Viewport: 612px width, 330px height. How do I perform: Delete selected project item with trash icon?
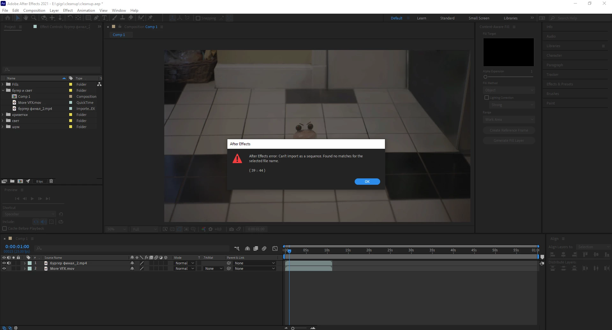point(51,181)
